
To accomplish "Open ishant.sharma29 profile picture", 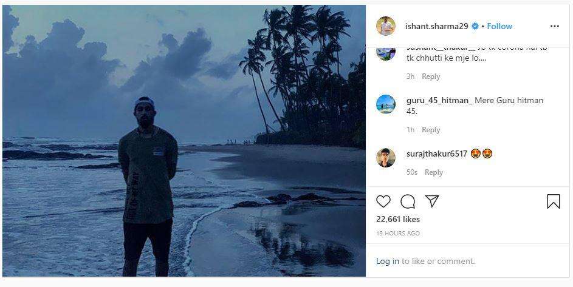I will coord(385,26).
